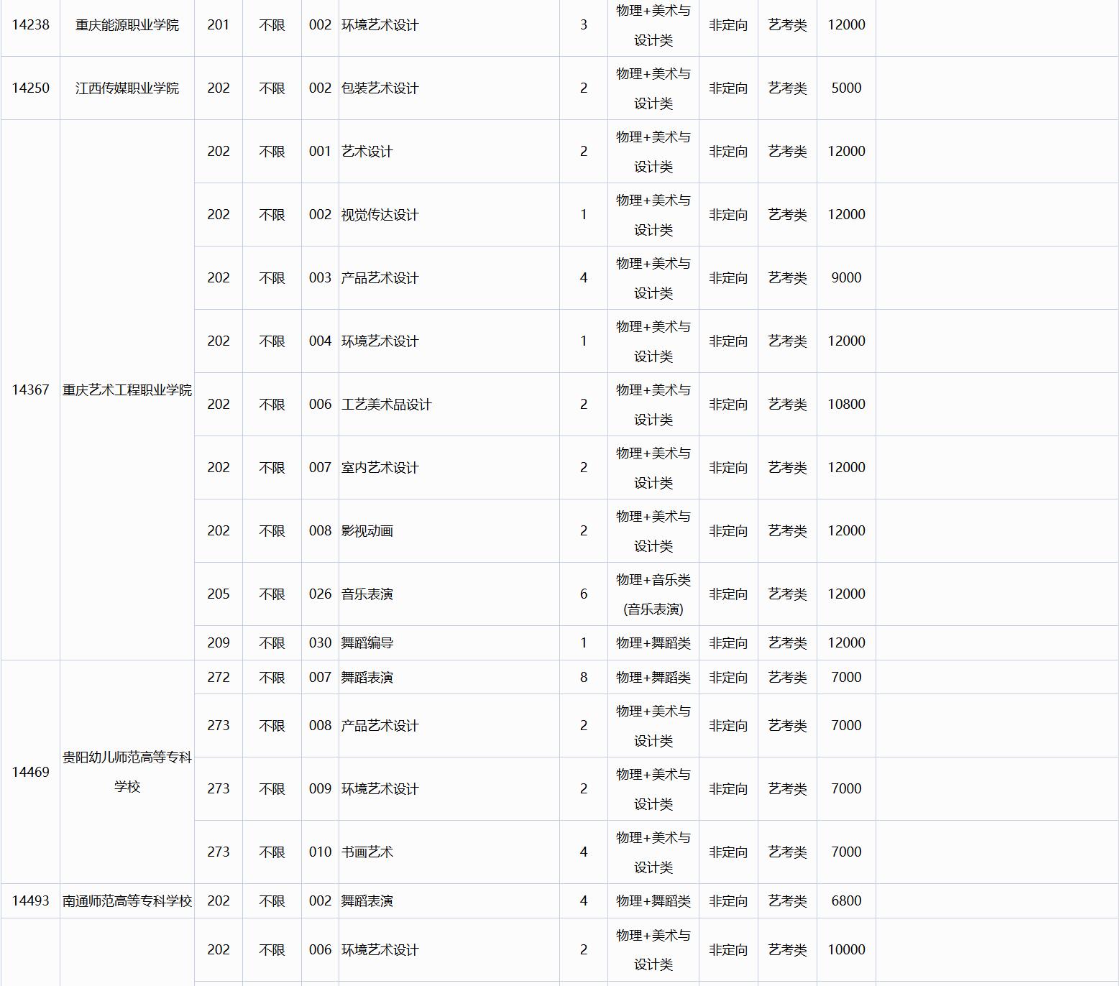Click group code 205 cell

(219, 594)
